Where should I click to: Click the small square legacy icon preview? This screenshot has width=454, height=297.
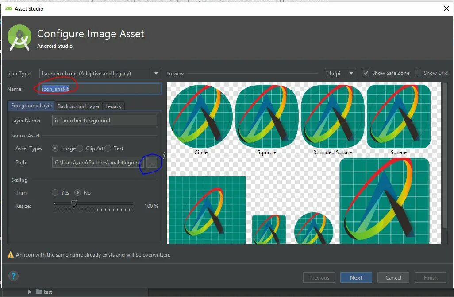[269, 229]
